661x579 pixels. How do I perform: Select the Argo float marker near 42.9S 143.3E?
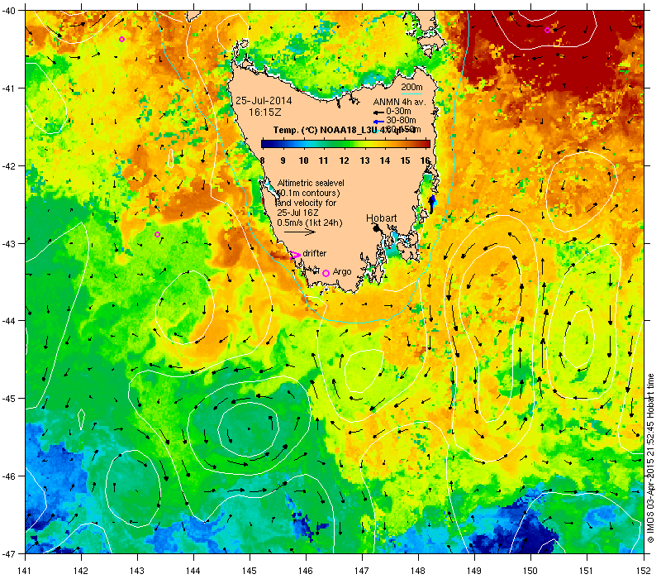pos(157,234)
